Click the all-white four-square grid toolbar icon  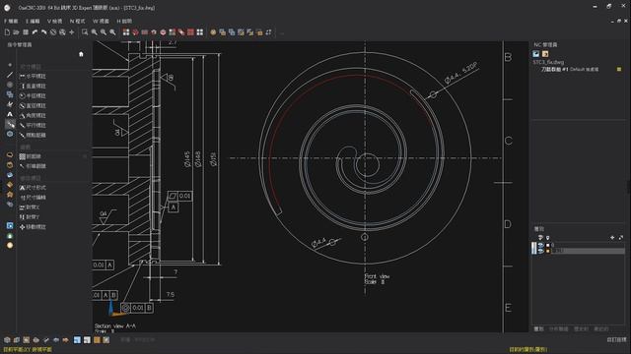tap(199, 32)
